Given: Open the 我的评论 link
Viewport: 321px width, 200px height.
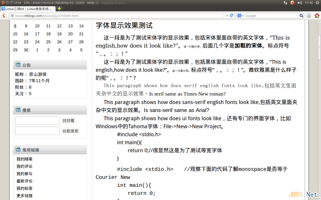Looking at the screenshot, I should (x=24, y=166).
